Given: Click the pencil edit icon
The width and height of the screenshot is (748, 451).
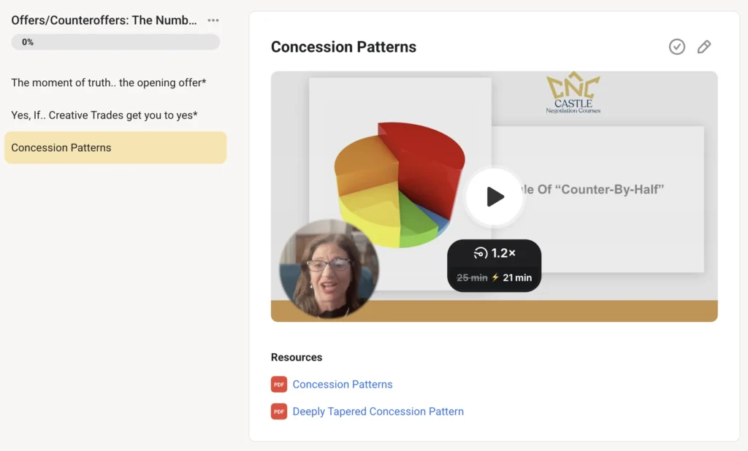Looking at the screenshot, I should coord(704,47).
